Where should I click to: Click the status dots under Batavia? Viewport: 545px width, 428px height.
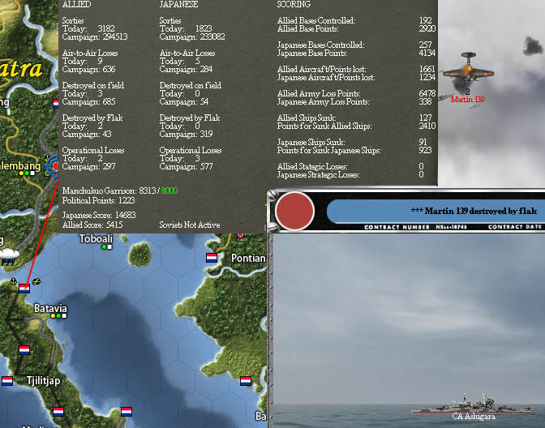point(58,316)
